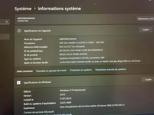Click the Liens connexes label
This screenshot has width=154, height=115.
point(25,71)
